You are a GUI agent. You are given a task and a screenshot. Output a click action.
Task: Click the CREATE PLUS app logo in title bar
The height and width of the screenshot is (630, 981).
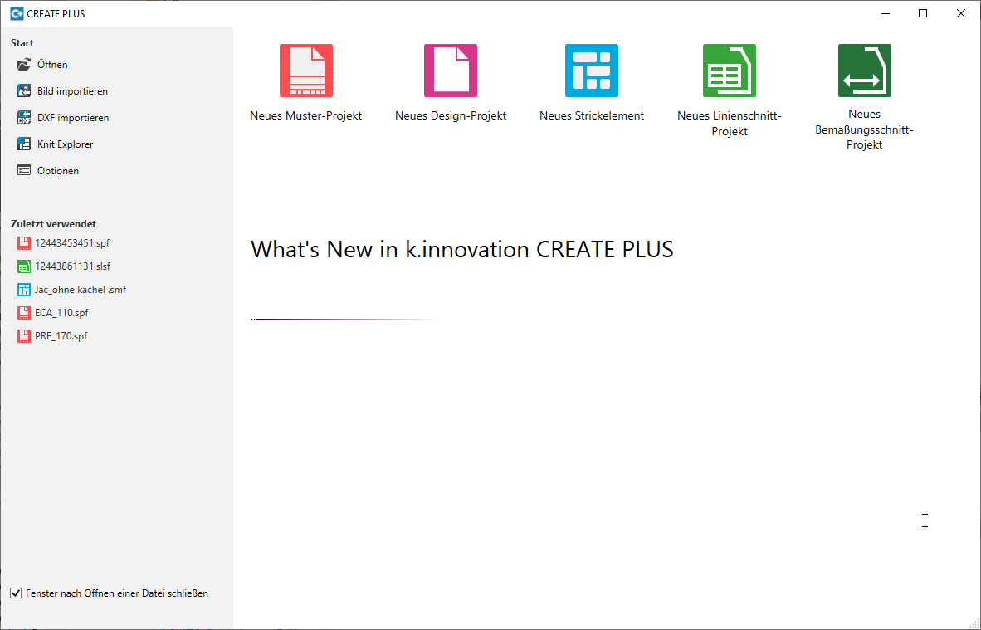pos(16,13)
